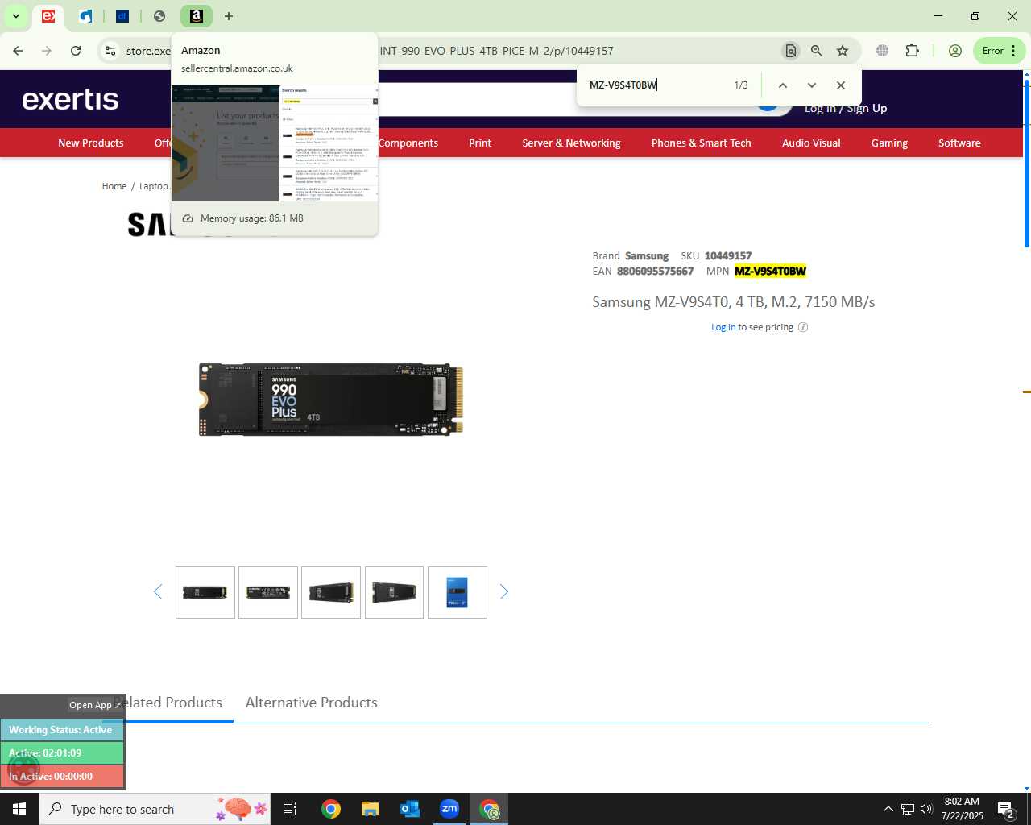Open Phones & Smart Tech menu

tap(702, 143)
